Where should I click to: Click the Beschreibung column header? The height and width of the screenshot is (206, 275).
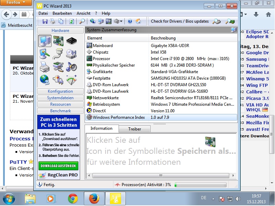[193, 38]
